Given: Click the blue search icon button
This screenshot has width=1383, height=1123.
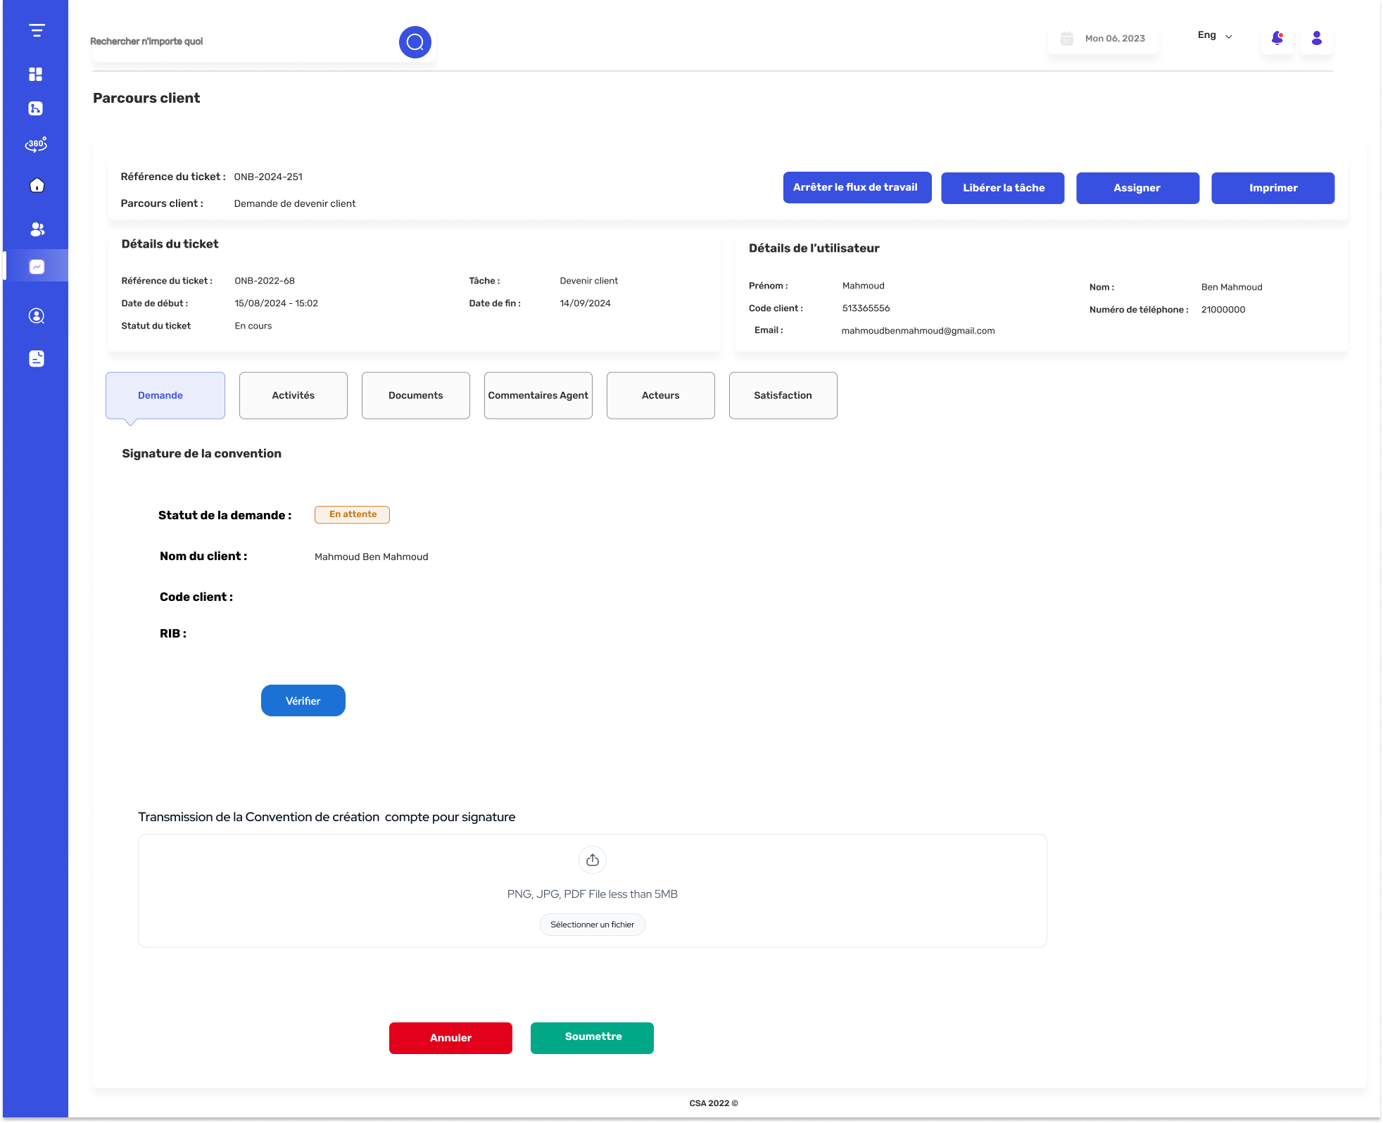Looking at the screenshot, I should point(415,42).
